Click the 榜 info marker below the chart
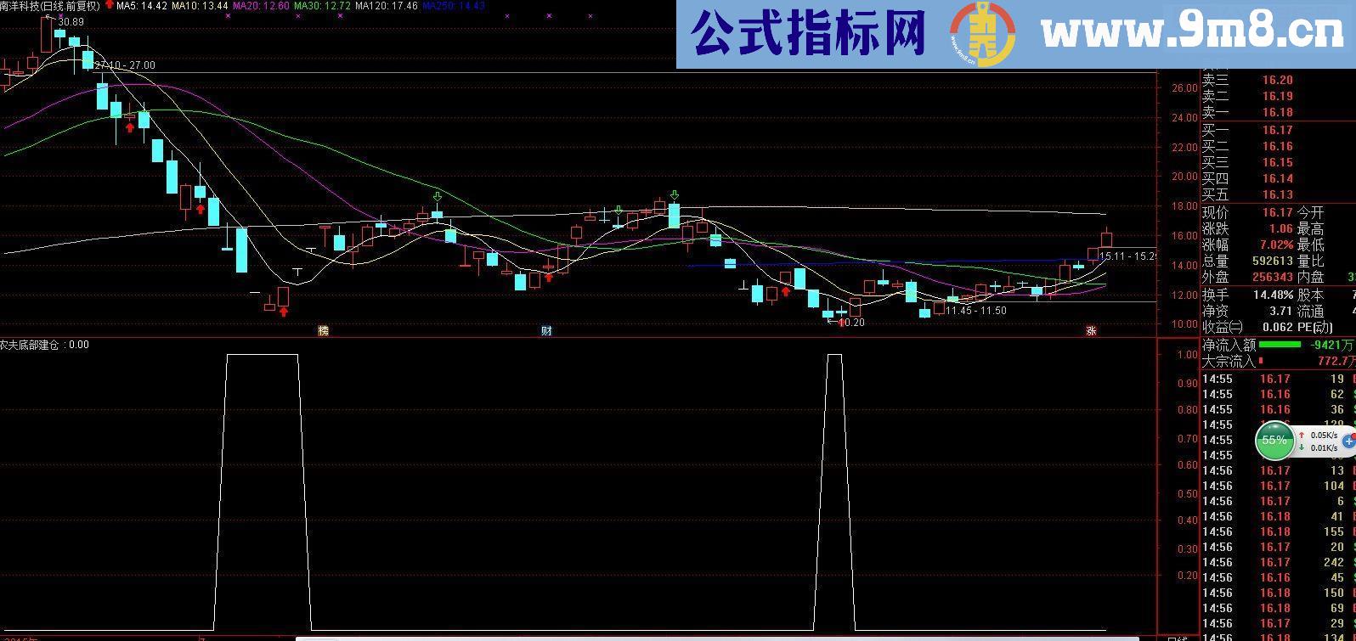This screenshot has width=1356, height=641. click(324, 330)
